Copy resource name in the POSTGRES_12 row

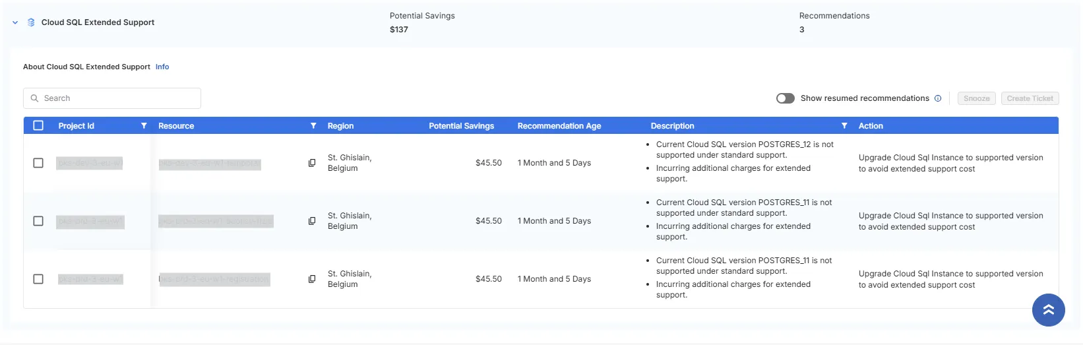[312, 163]
